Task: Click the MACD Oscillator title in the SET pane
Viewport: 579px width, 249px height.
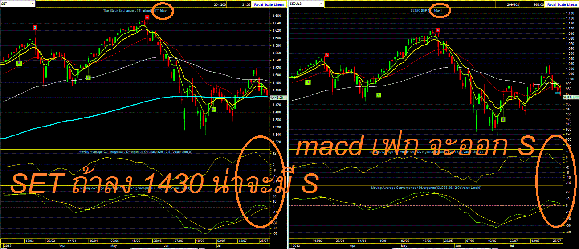Action: 135,151
